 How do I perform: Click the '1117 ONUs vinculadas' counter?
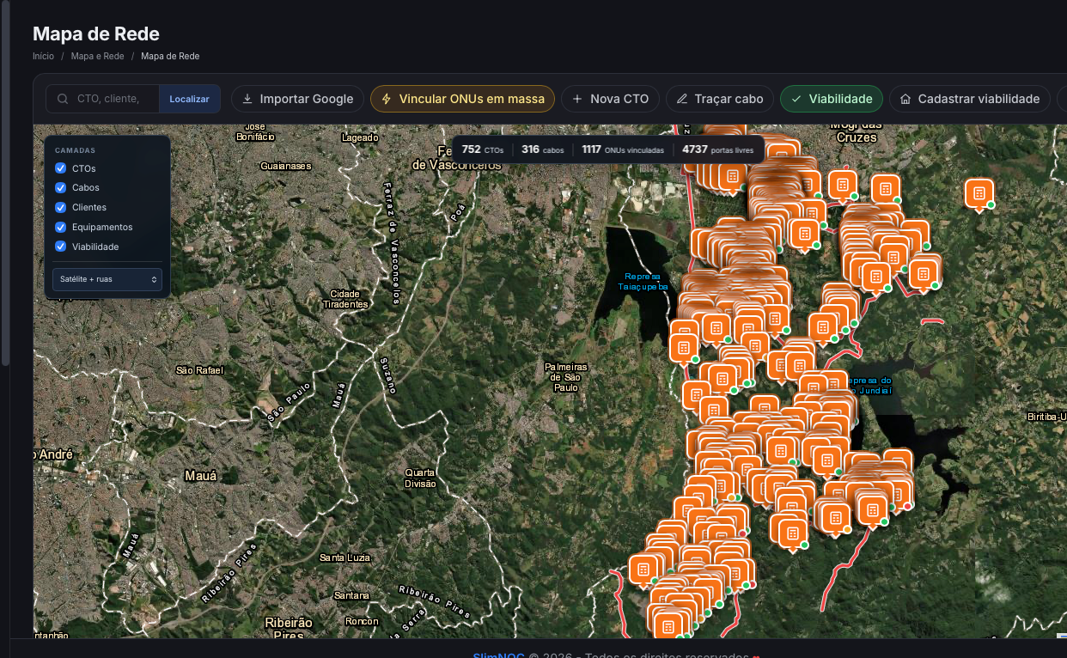[x=623, y=149]
